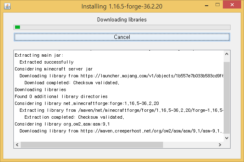
Task: Click the 'Extracted successfully' log line
Action: [46, 62]
